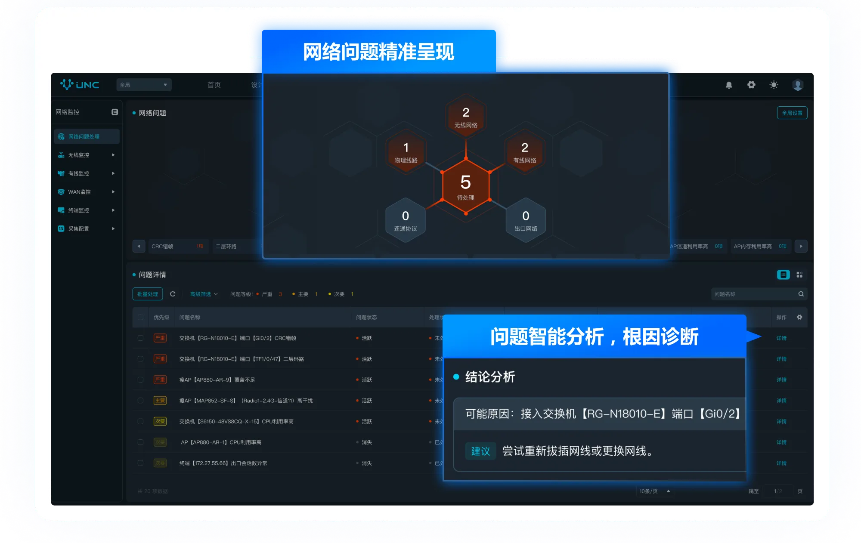
Task: Tick checkbox for 覆盖不足 AP row
Action: coord(140,380)
